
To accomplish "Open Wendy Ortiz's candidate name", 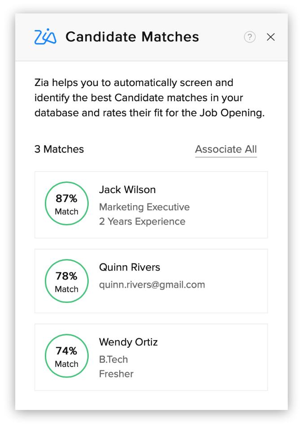I will [x=128, y=342].
